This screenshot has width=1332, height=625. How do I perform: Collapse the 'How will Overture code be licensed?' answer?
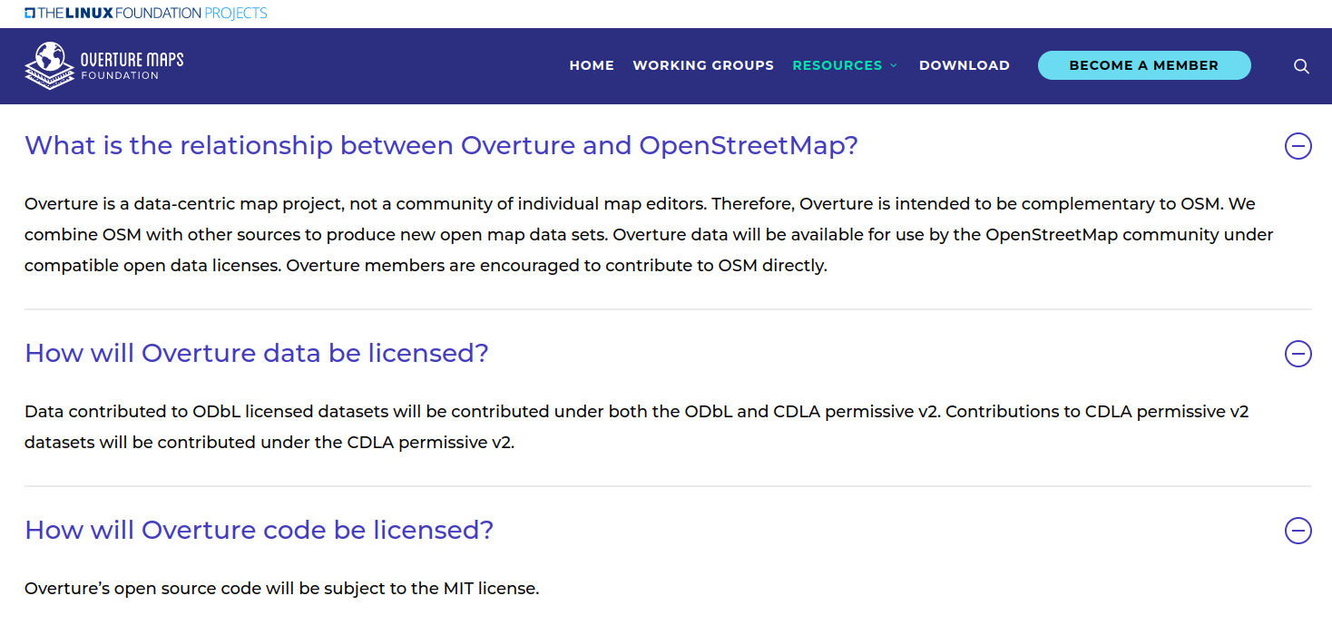[x=1298, y=531]
